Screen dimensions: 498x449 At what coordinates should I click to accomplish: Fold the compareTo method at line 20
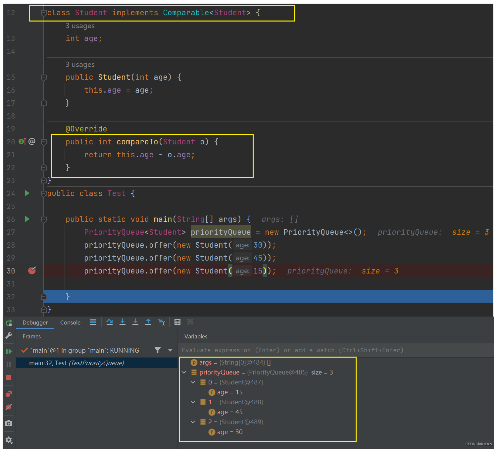pyautogui.click(x=44, y=142)
